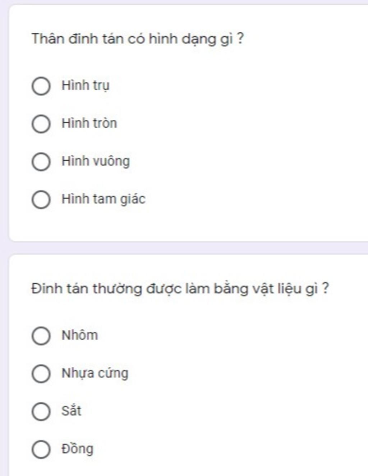Screen dimensions: 368x476
Task: Tick the Sắt radio circle
Action: [41, 411]
